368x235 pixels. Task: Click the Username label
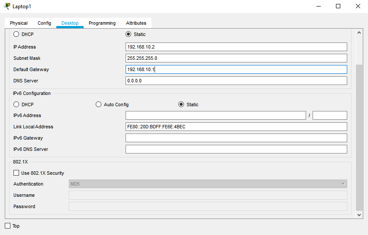coord(24,195)
